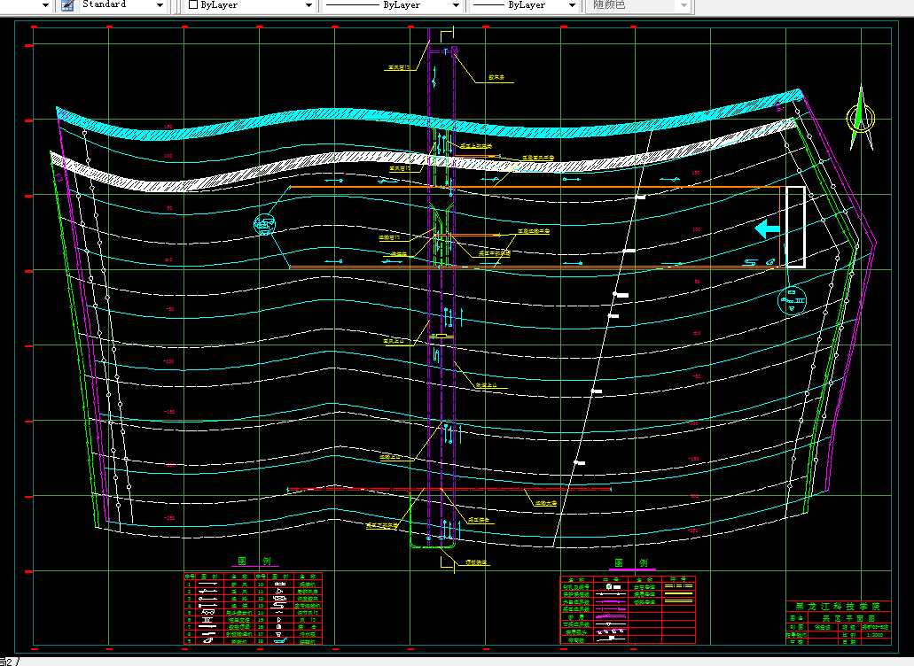Open the leftmost toolbar dropdown arrow

[45, 5]
